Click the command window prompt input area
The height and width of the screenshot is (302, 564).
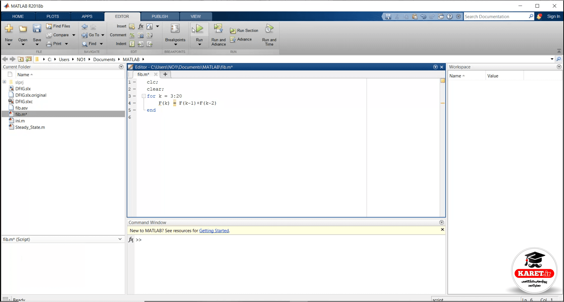point(290,240)
